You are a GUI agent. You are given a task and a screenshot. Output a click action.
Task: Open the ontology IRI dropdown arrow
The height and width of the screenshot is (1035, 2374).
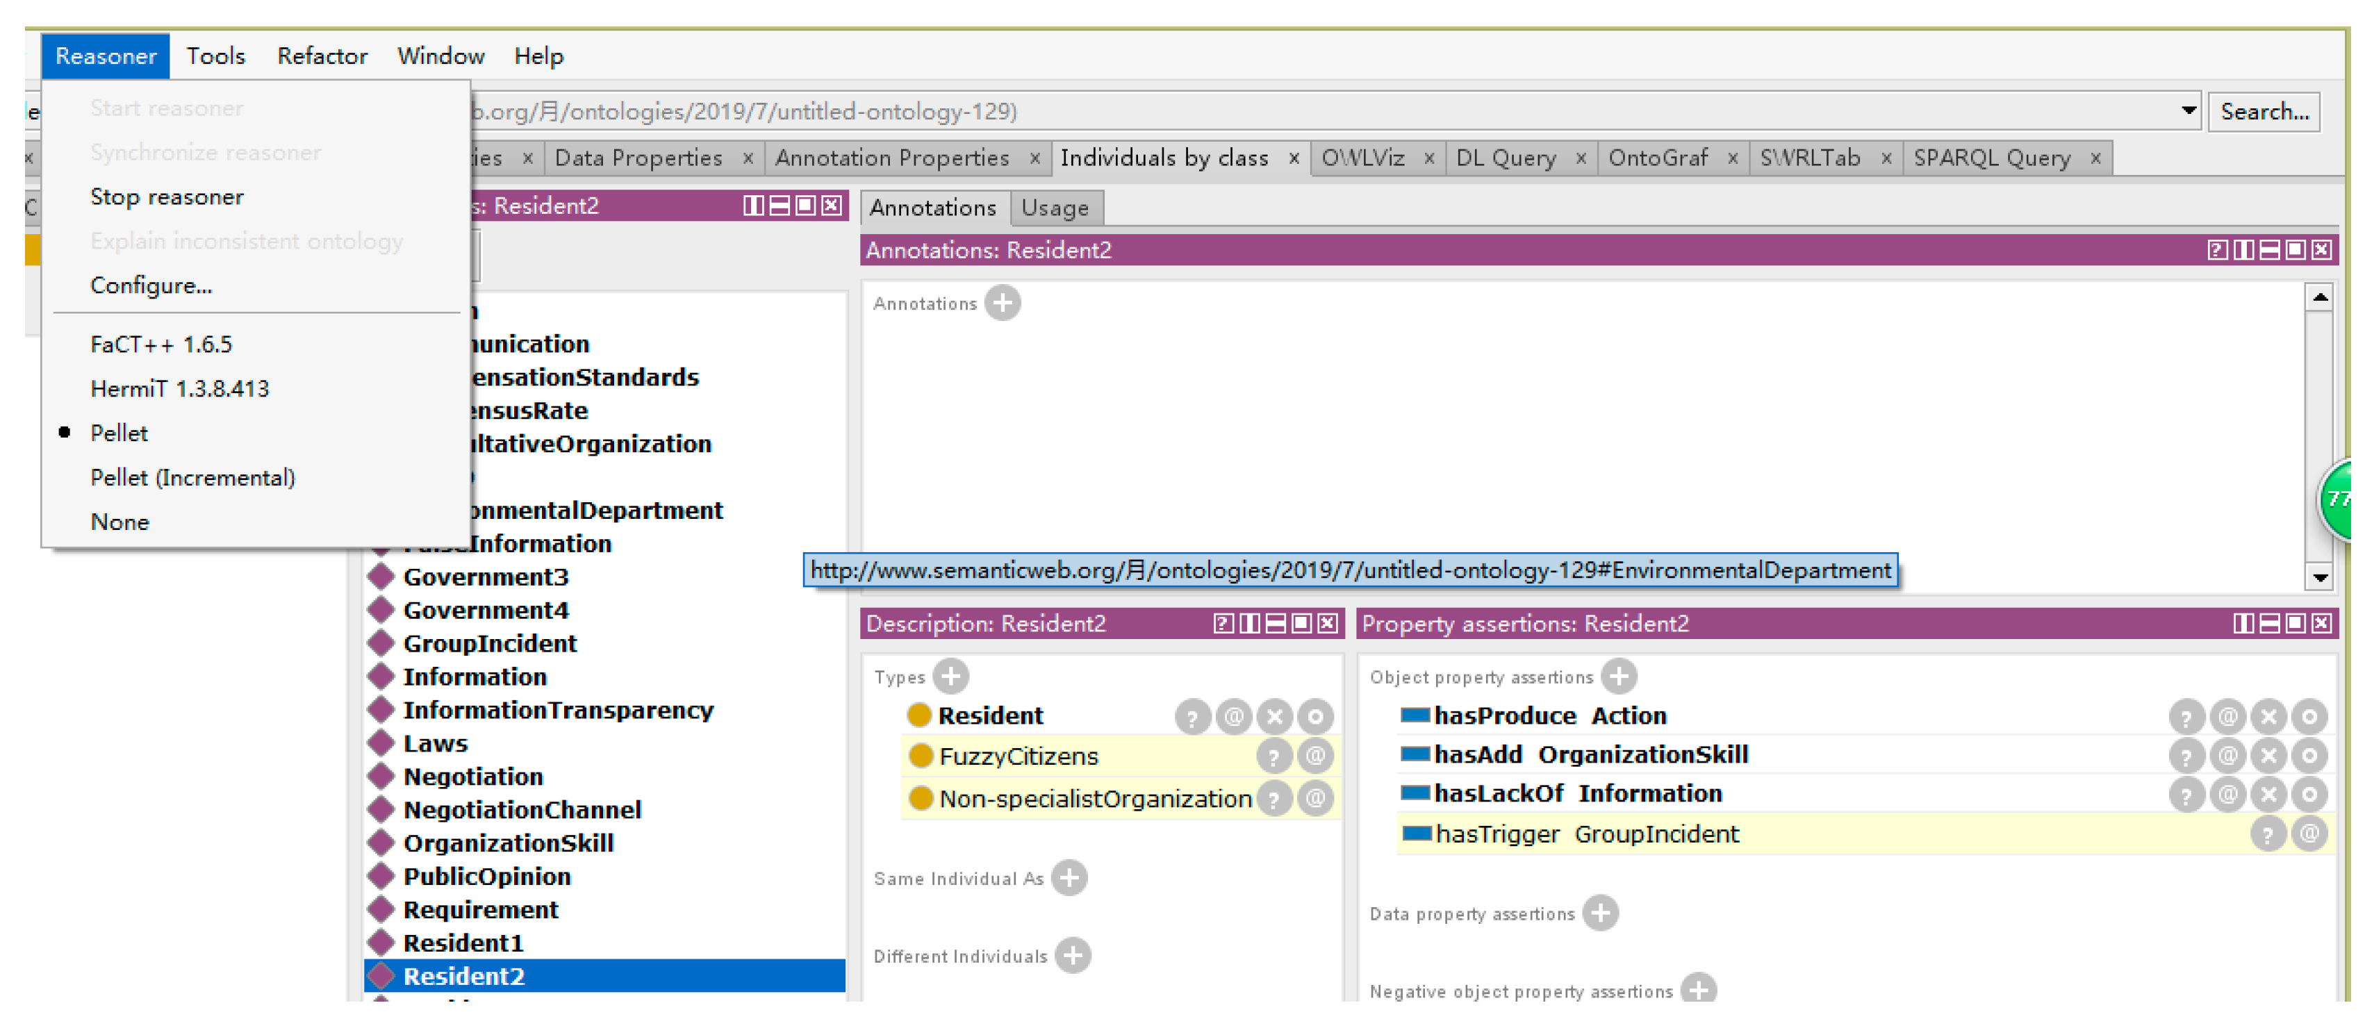pos(2188,112)
